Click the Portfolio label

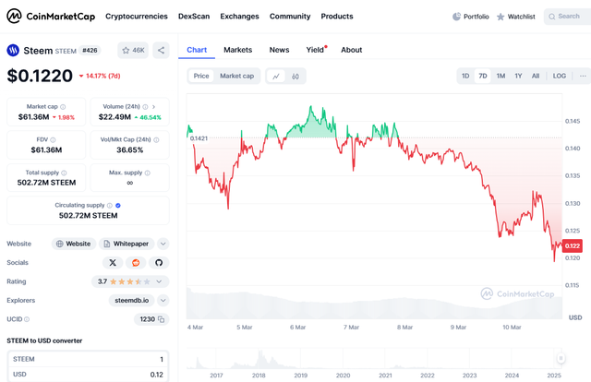click(x=476, y=17)
